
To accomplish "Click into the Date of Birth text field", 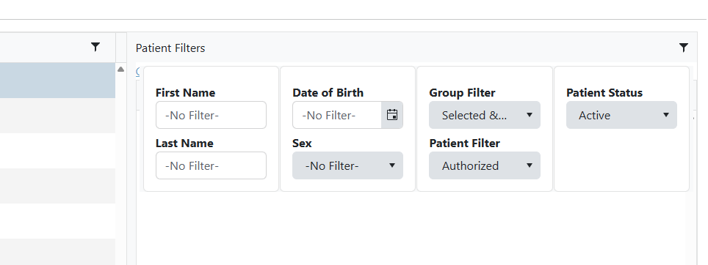I will pyautogui.click(x=337, y=115).
